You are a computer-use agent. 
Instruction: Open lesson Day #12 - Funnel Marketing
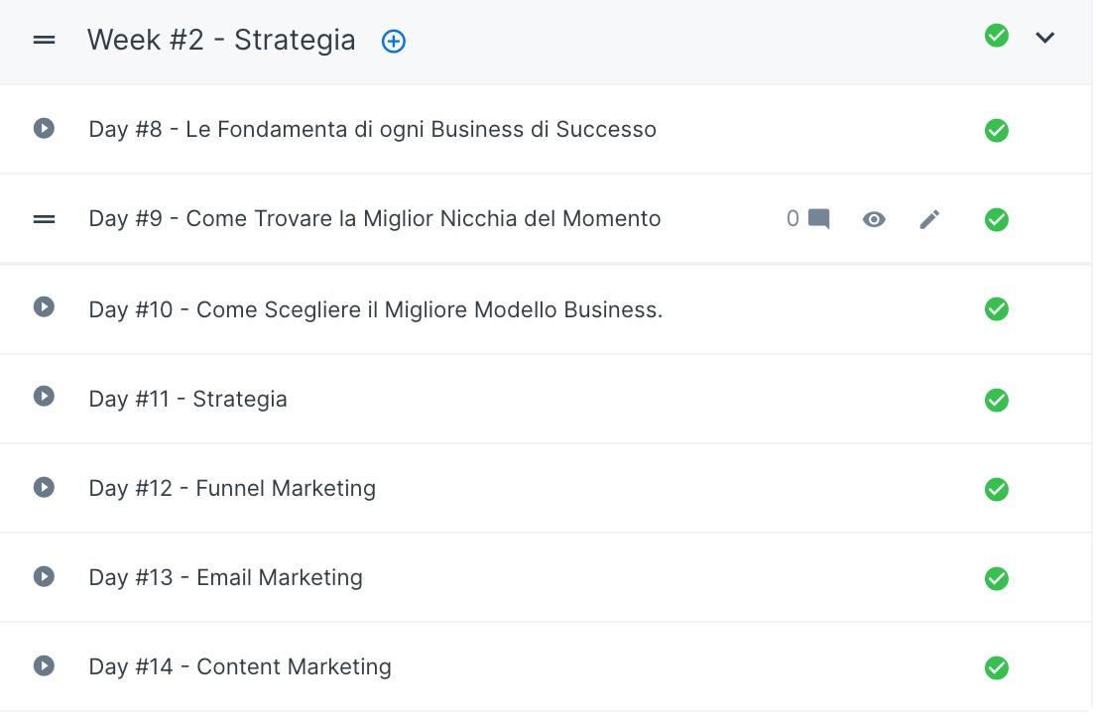pyautogui.click(x=232, y=488)
